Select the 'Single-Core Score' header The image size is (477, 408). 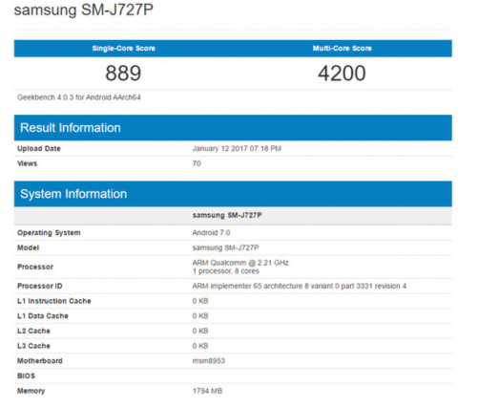pos(123,49)
